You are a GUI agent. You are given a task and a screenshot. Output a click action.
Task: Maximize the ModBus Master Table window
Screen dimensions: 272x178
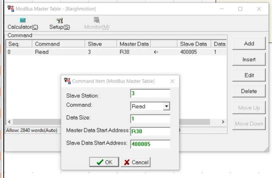point(240,9)
